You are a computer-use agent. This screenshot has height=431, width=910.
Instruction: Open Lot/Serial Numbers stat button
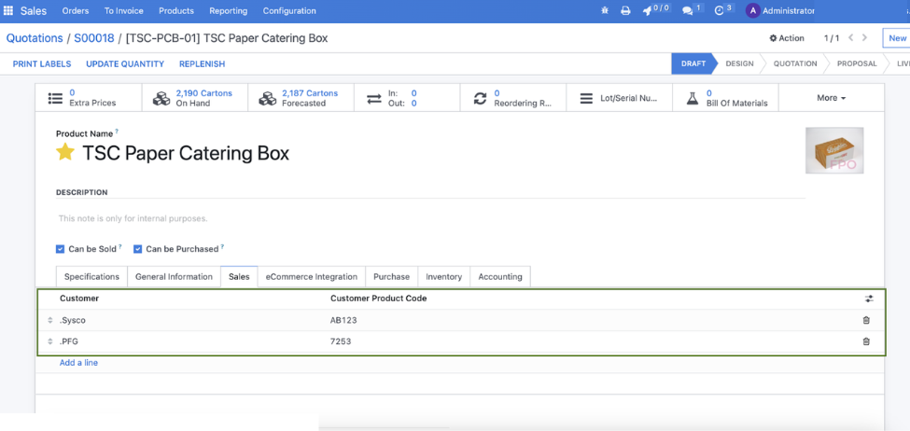click(619, 97)
